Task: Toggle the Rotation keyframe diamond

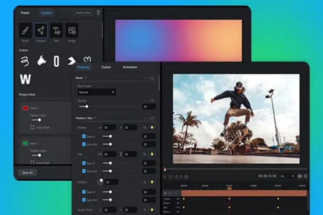Action: [152, 182]
